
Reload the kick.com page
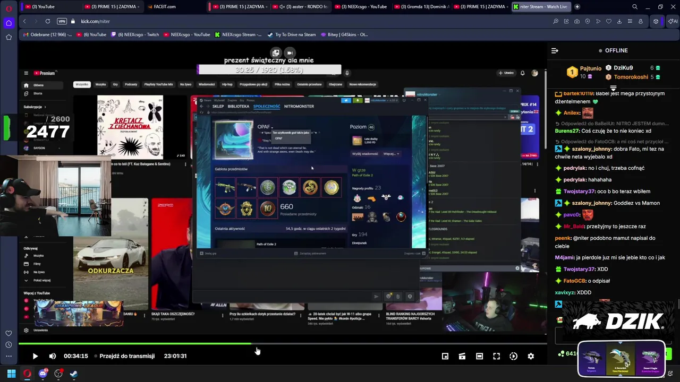point(48,21)
